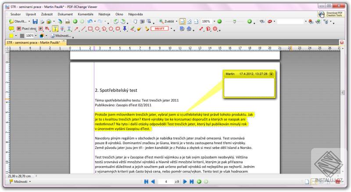Click the Možnosti button in comment toolbar

pyautogui.click(x=61, y=36)
